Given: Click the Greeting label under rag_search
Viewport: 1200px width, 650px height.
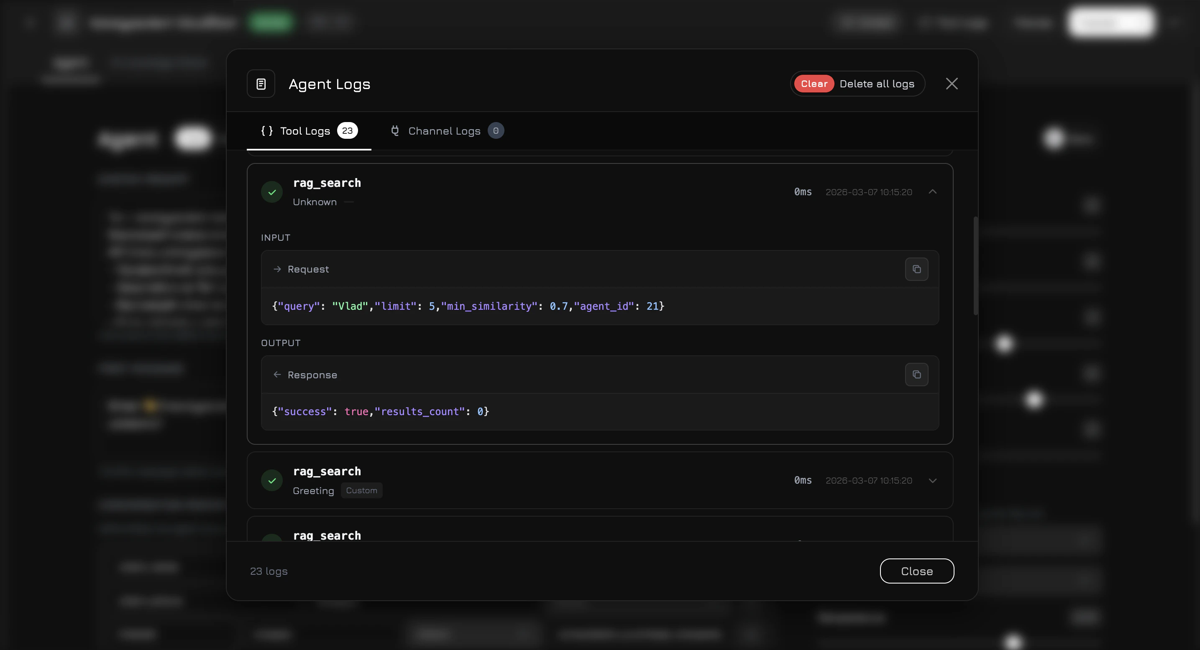Looking at the screenshot, I should [314, 491].
